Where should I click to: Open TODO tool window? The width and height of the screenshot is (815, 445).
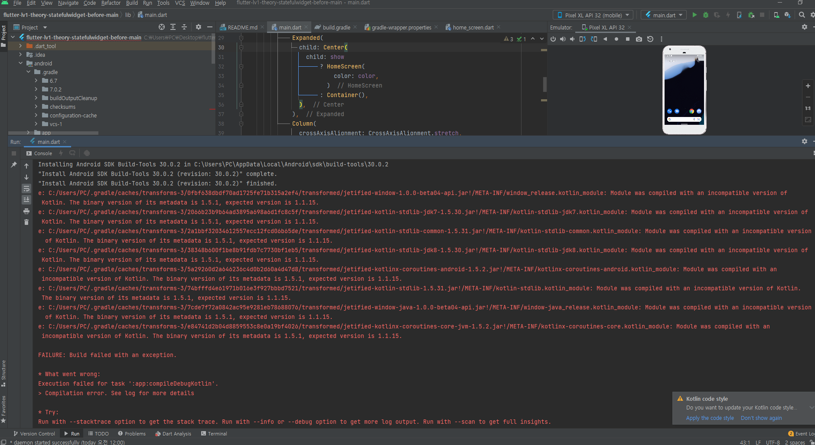(98, 434)
